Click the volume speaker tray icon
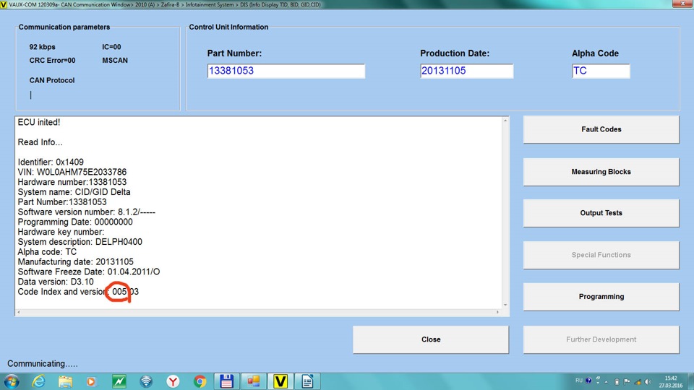Screen dimensions: 694x390 [x=648, y=381]
